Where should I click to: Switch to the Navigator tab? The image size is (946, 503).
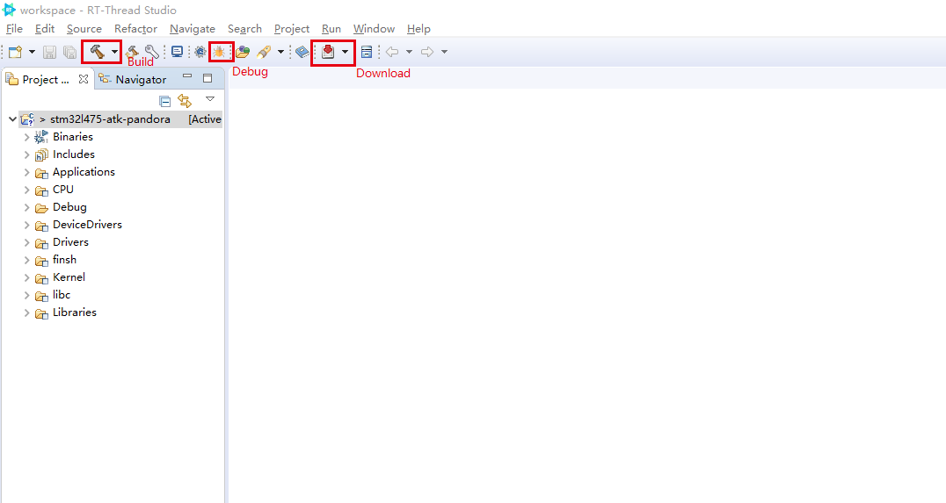pos(133,80)
